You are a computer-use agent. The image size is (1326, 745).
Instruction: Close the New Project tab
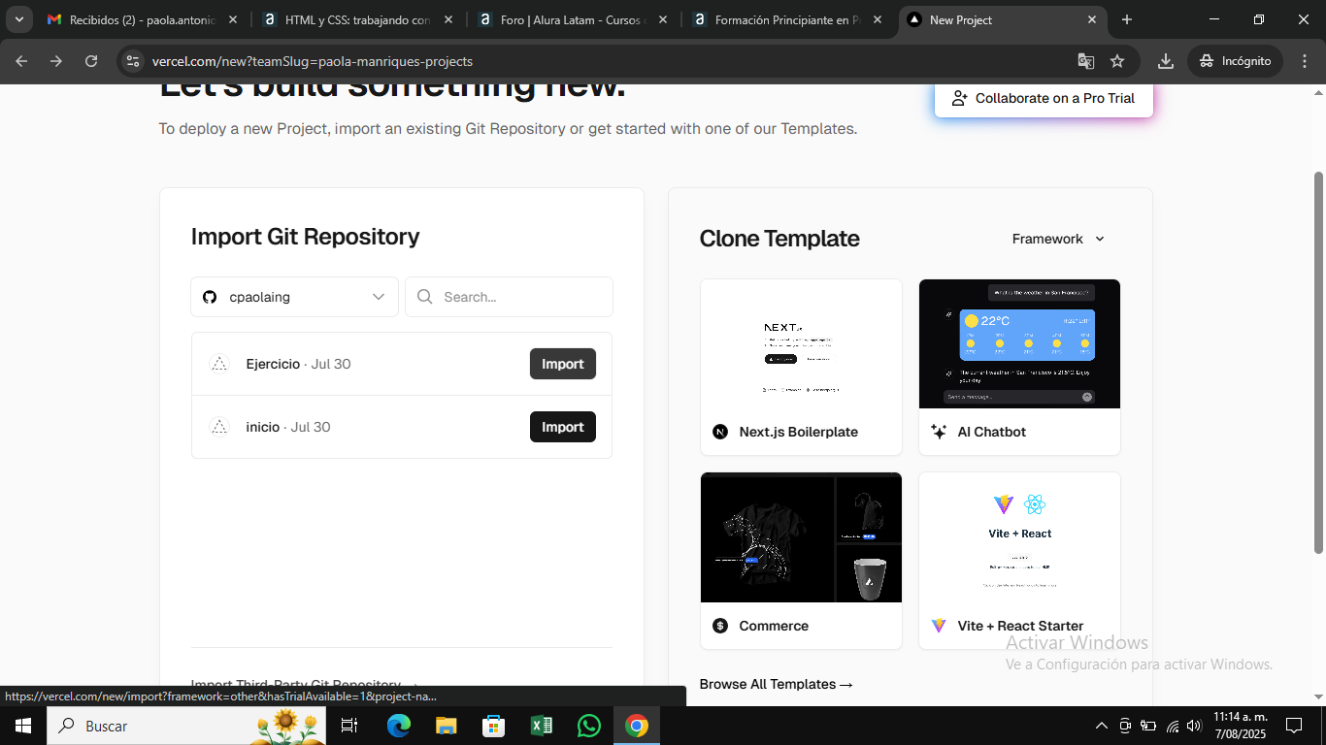click(x=1092, y=19)
